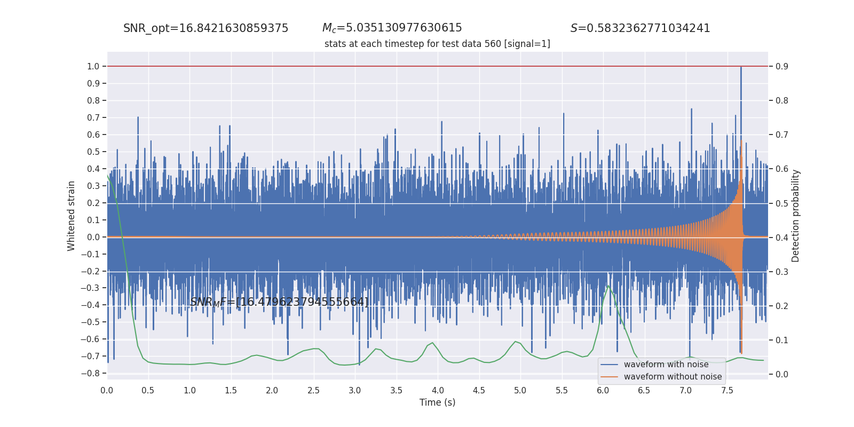854x427 pixels.
Task: Click the blue legend line swatch
Action: pyautogui.click(x=610, y=365)
